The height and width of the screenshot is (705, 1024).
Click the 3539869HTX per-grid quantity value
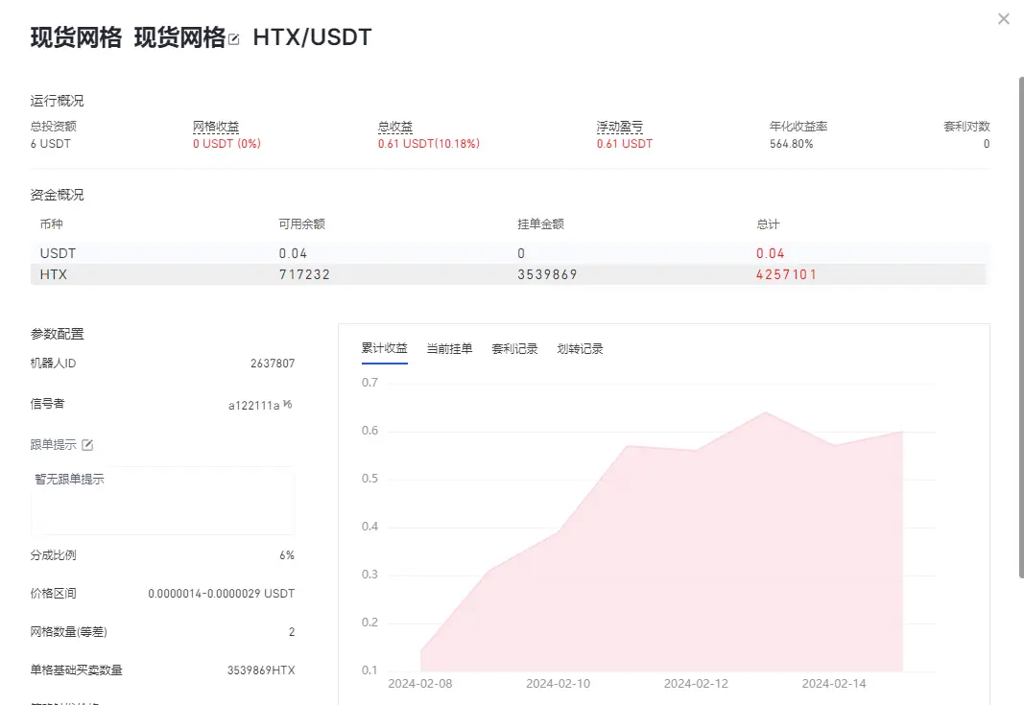[261, 670]
